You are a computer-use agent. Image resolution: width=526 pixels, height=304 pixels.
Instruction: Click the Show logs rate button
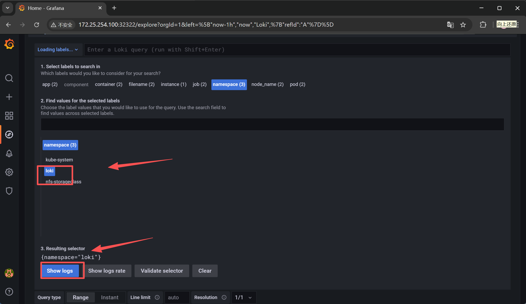click(x=107, y=271)
